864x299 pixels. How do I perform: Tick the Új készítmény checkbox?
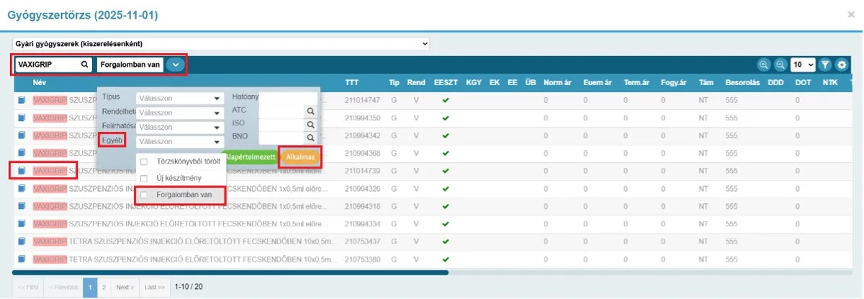144,178
